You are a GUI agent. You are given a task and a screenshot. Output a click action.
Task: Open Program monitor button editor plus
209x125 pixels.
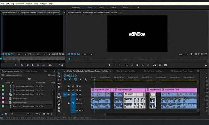click(206, 65)
